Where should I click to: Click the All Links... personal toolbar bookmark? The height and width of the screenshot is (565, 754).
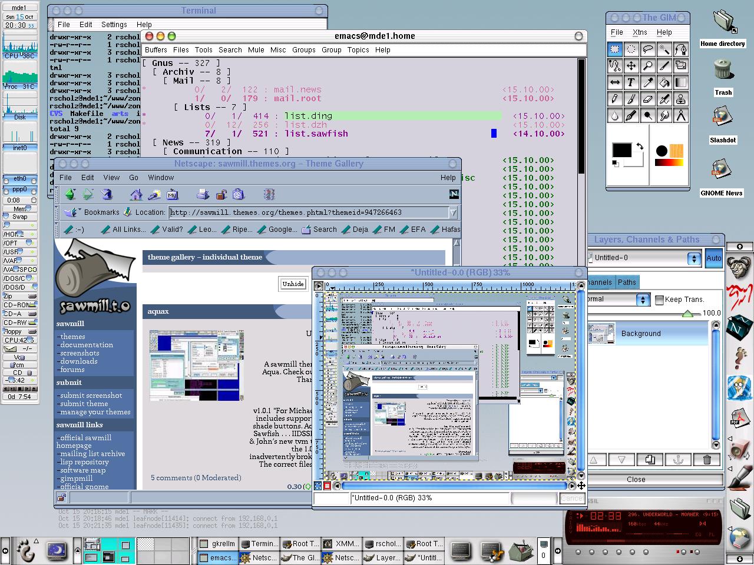point(123,230)
